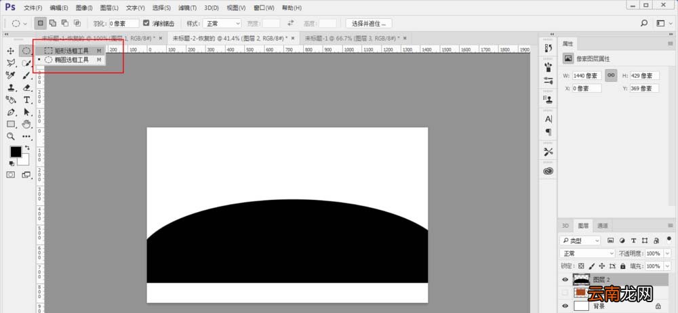Image resolution: width=678 pixels, height=313 pixels.
Task: Switch to the 3D panel tab
Action: coord(565,226)
